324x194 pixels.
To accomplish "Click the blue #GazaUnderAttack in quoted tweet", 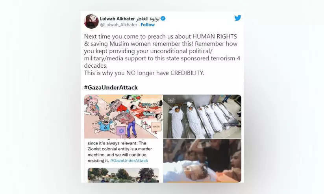I will click(129, 161).
